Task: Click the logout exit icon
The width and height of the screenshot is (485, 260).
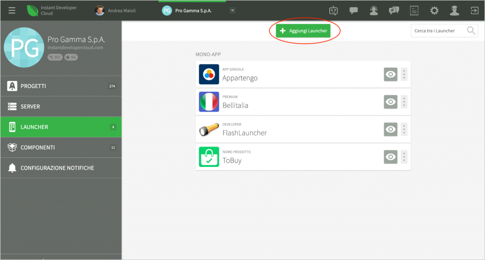Action: (475, 10)
